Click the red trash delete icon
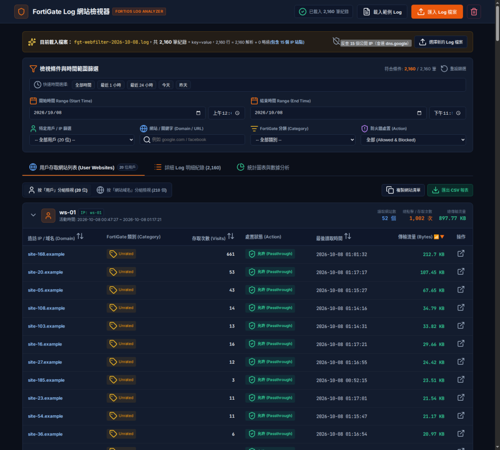 click(474, 12)
